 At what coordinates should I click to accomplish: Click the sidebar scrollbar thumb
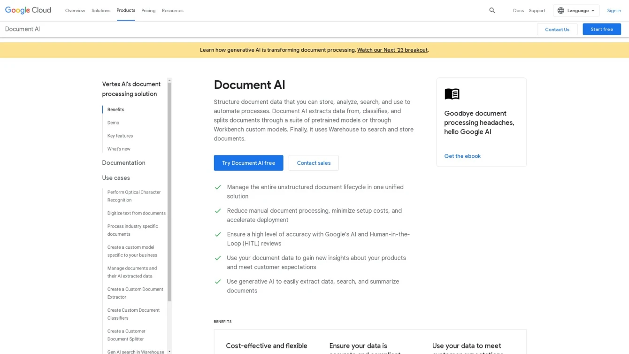169,192
